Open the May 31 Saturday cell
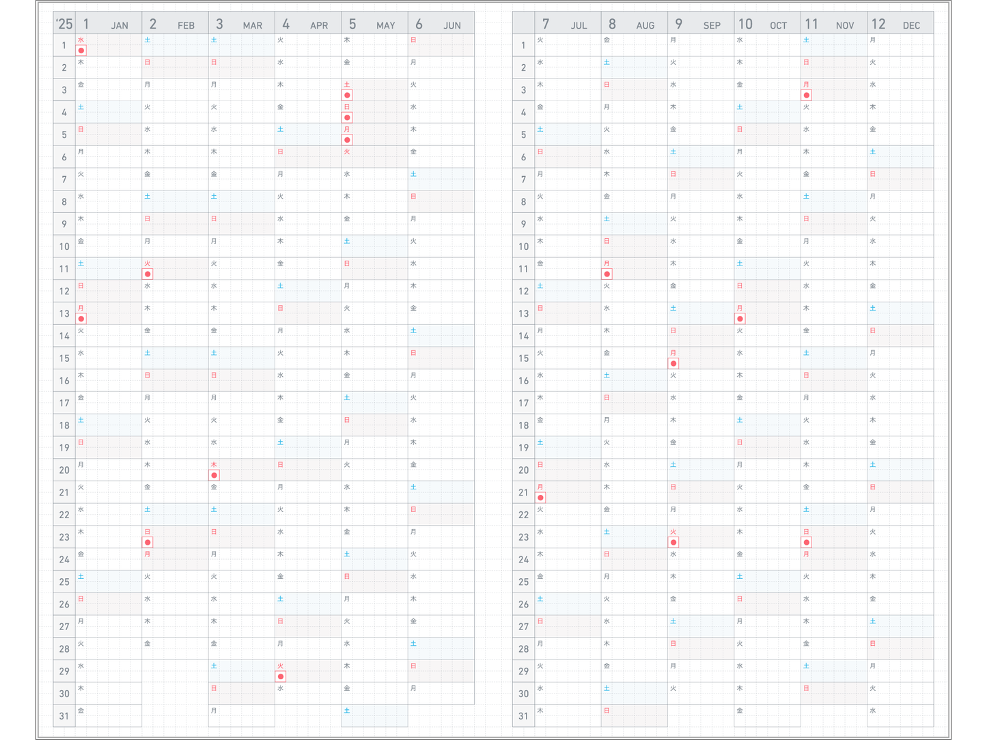 click(374, 715)
